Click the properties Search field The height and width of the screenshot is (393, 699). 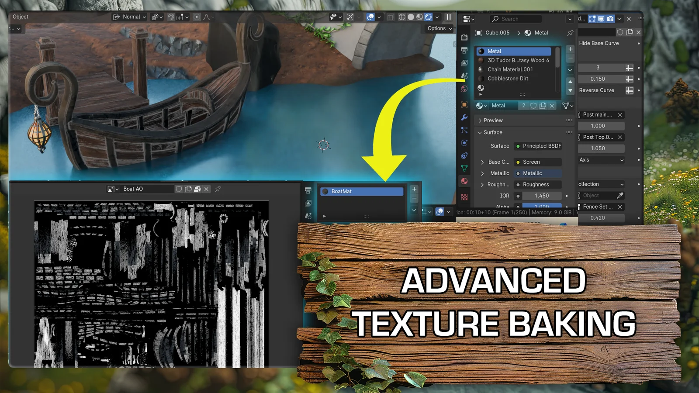(516, 19)
